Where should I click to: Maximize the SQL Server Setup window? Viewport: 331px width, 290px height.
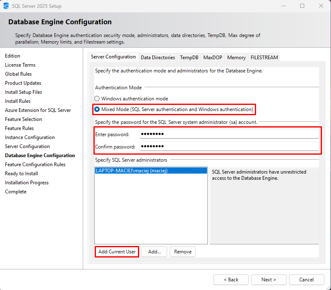(x=302, y=6)
